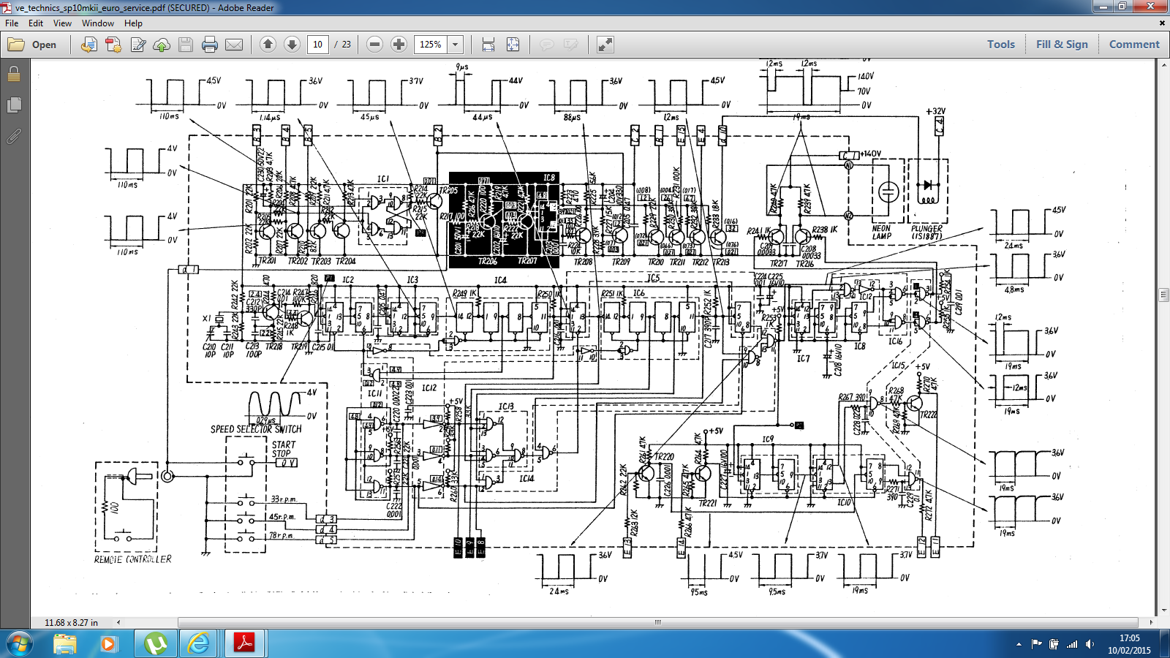Screen dimensions: 1170x658
Task: Click the volume speaker tray icon
Action: (x=1090, y=644)
